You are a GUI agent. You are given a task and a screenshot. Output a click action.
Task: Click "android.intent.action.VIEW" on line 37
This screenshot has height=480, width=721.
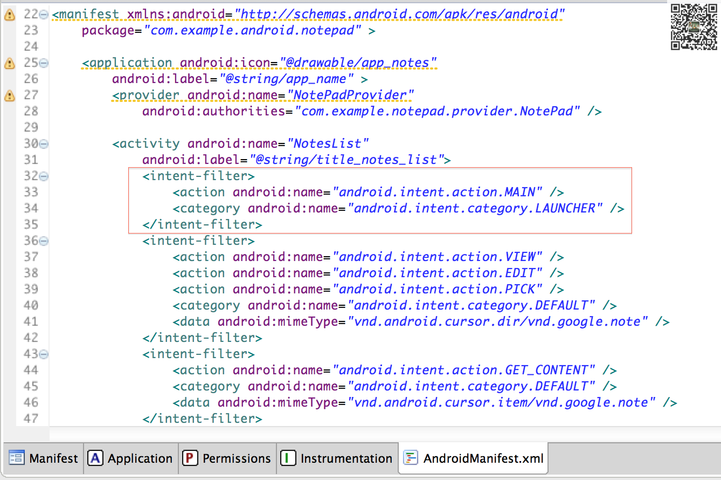[437, 257]
